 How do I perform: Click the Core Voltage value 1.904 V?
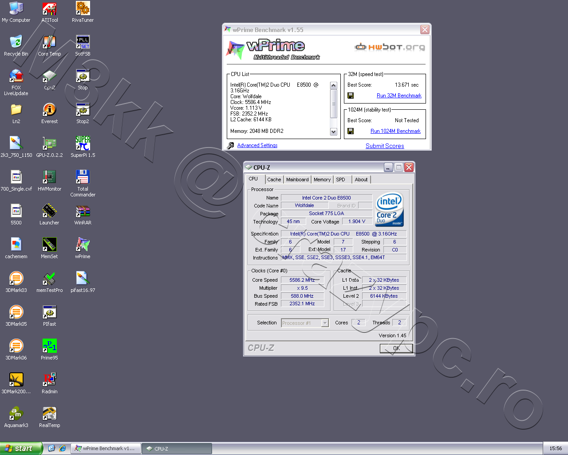(357, 221)
